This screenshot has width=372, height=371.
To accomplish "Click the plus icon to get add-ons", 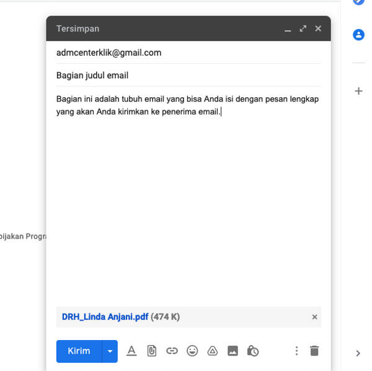I will pyautogui.click(x=358, y=91).
